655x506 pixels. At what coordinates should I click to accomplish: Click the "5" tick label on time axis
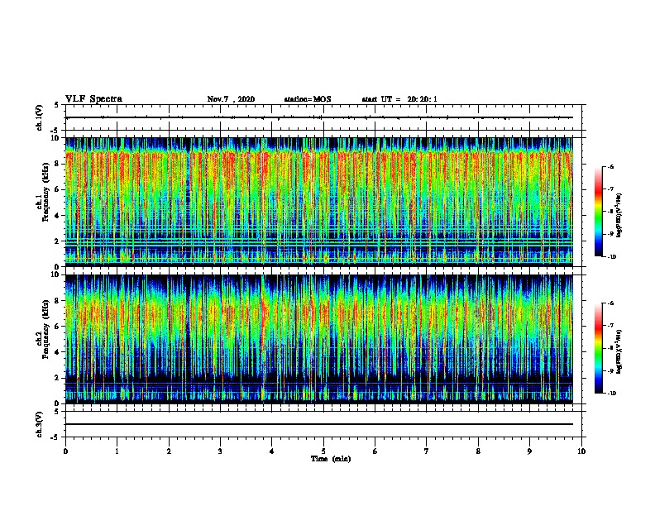pos(323,451)
